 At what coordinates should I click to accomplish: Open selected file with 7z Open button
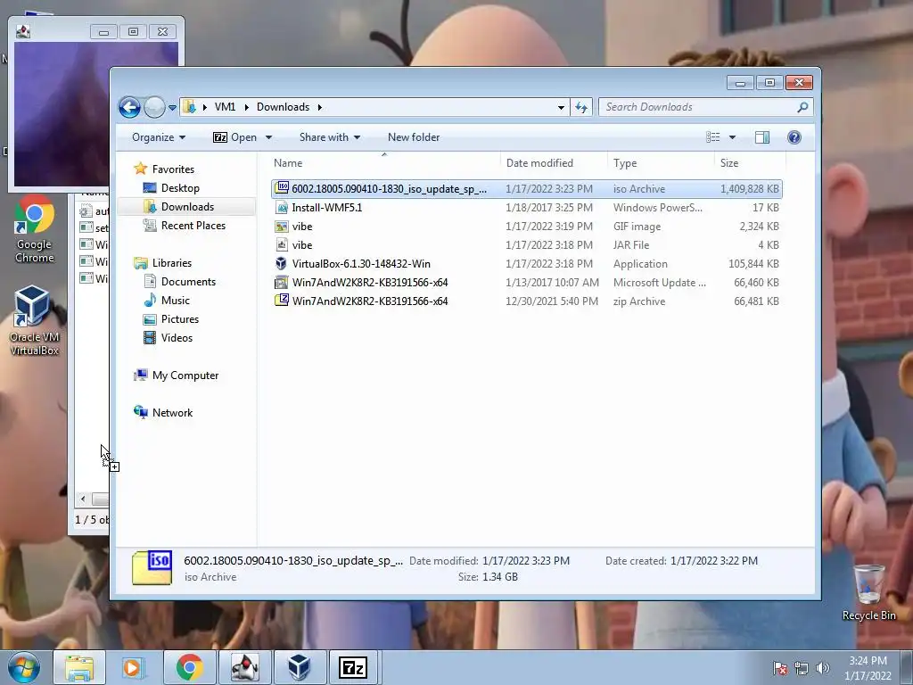[x=235, y=137]
